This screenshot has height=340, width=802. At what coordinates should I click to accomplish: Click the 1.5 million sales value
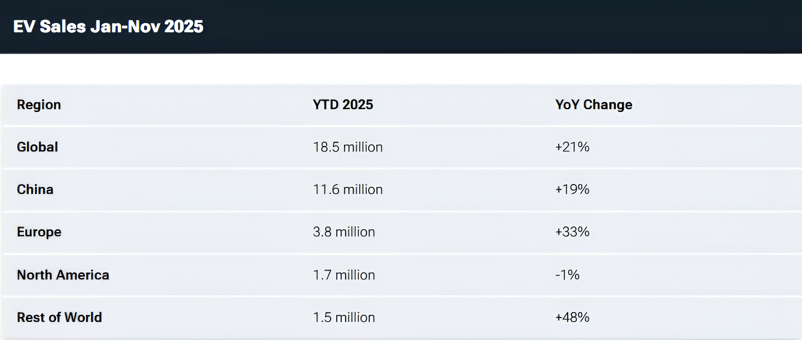(x=344, y=317)
